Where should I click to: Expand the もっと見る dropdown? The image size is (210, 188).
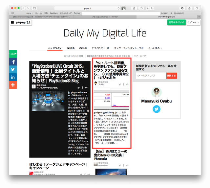coord(155,48)
